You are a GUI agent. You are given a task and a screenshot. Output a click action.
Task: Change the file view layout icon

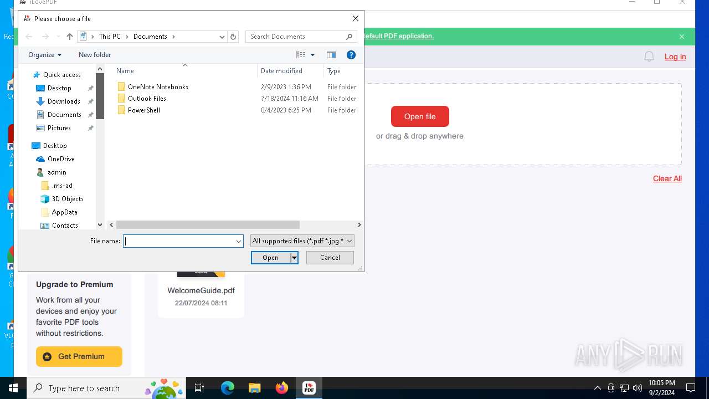[x=301, y=55]
